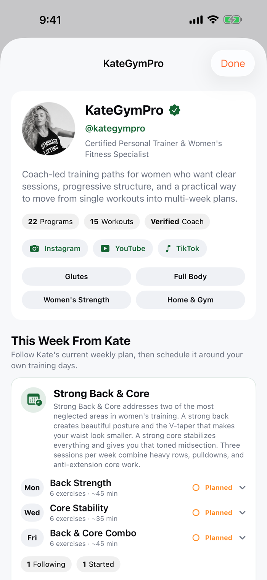Tap the cellular signal bars icon

[x=196, y=20]
